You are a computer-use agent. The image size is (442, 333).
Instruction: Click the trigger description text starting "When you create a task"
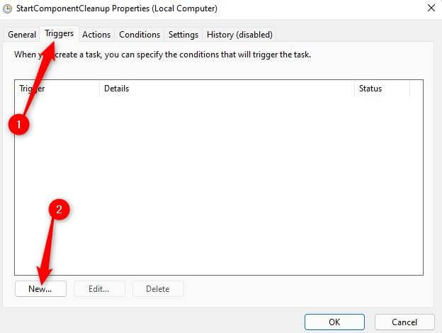pos(162,55)
